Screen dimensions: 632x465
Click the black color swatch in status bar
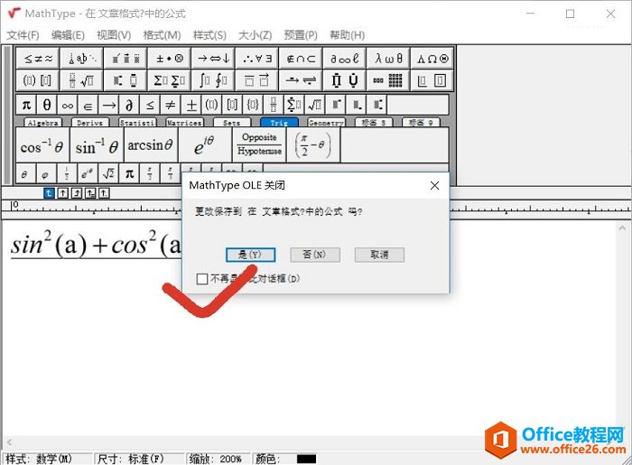click(x=306, y=459)
